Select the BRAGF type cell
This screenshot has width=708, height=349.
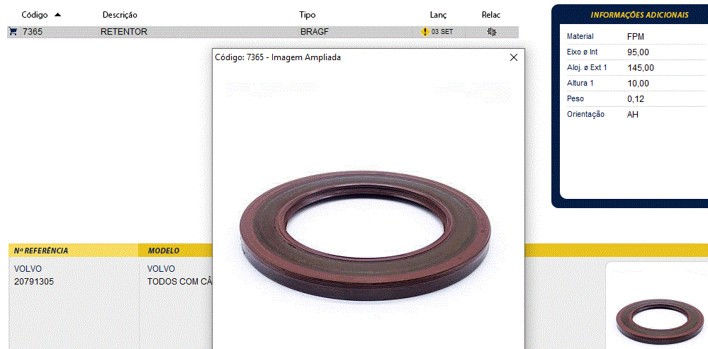click(315, 32)
